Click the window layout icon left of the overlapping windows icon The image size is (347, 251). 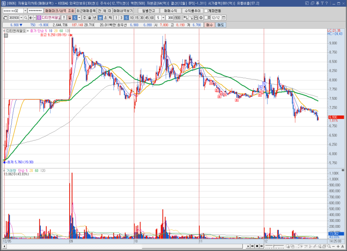[x=307, y=3]
